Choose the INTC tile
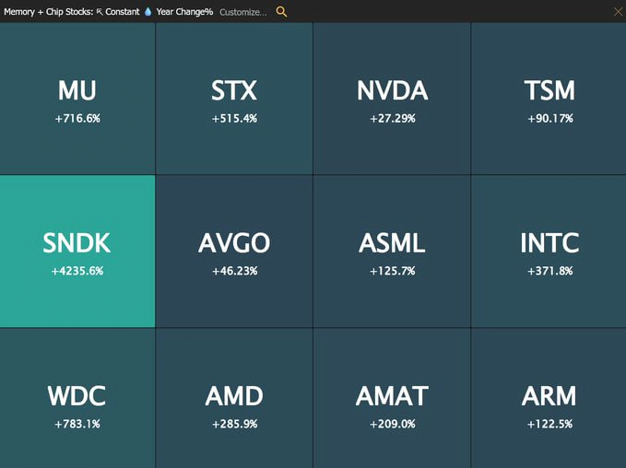This screenshot has height=468, width=626. 549,252
